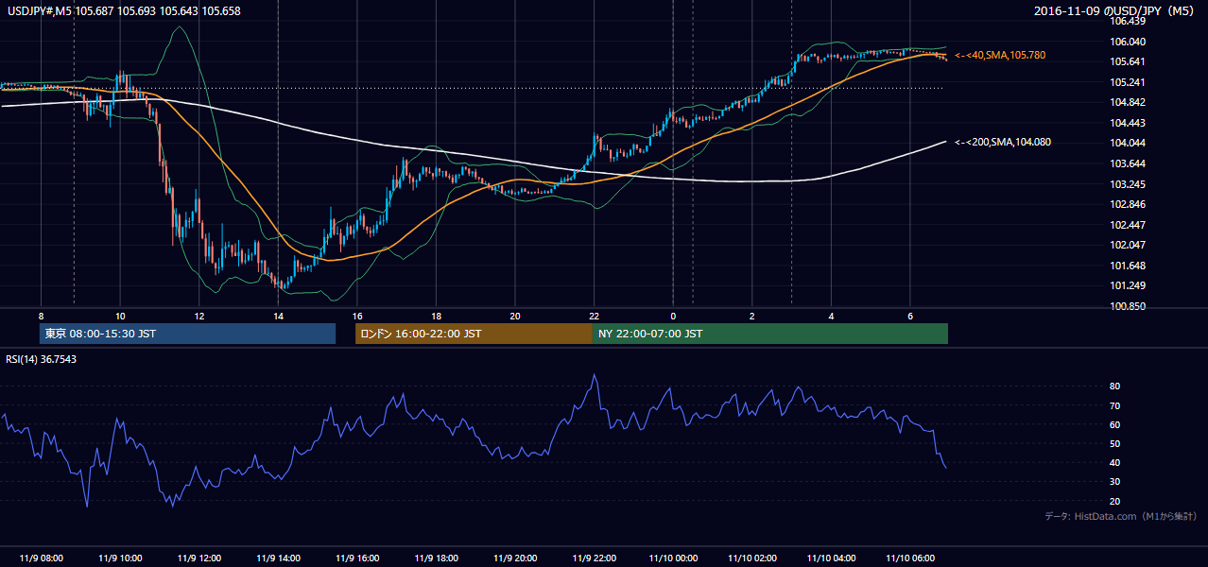The width and height of the screenshot is (1208, 567).
Task: Click the bottom time label 11/10 02:00
Action: coord(752,558)
